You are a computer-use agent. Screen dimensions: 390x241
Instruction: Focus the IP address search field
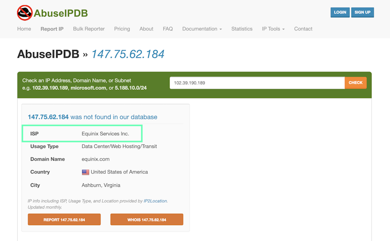click(x=257, y=83)
